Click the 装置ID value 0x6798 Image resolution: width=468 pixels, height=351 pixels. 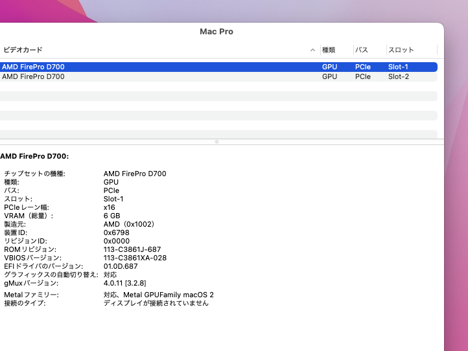click(x=117, y=232)
